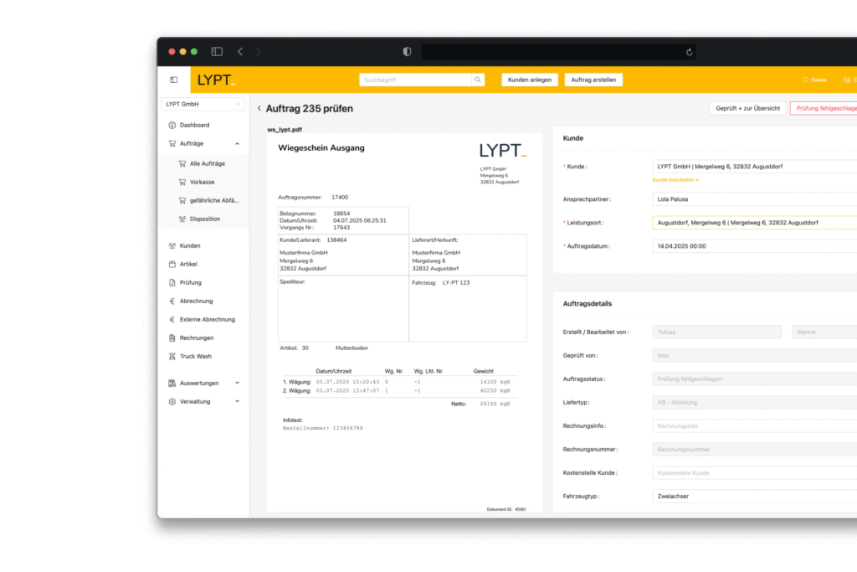The image size is (857, 572).
Task: Click the magnifier search icon
Action: (x=478, y=80)
